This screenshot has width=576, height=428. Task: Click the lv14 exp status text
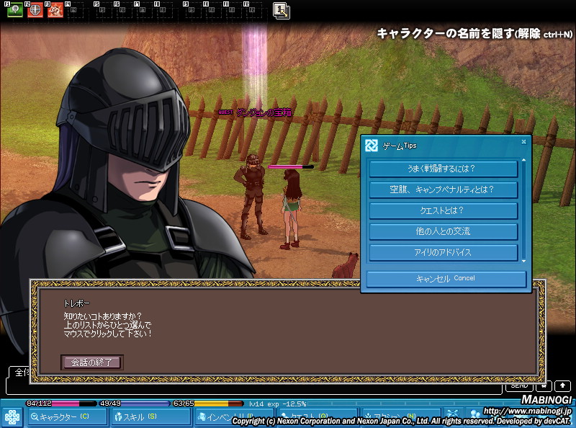tap(277, 404)
